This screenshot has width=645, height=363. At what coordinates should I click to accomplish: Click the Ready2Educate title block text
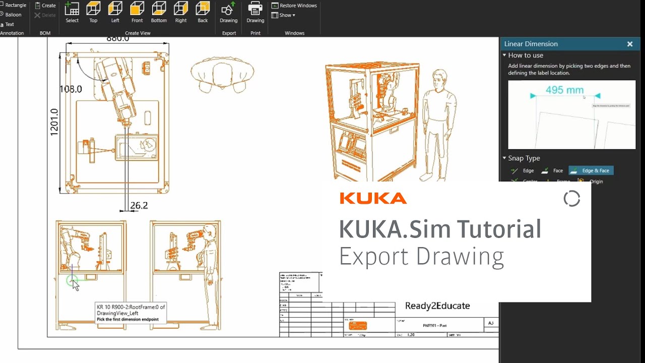[437, 306]
